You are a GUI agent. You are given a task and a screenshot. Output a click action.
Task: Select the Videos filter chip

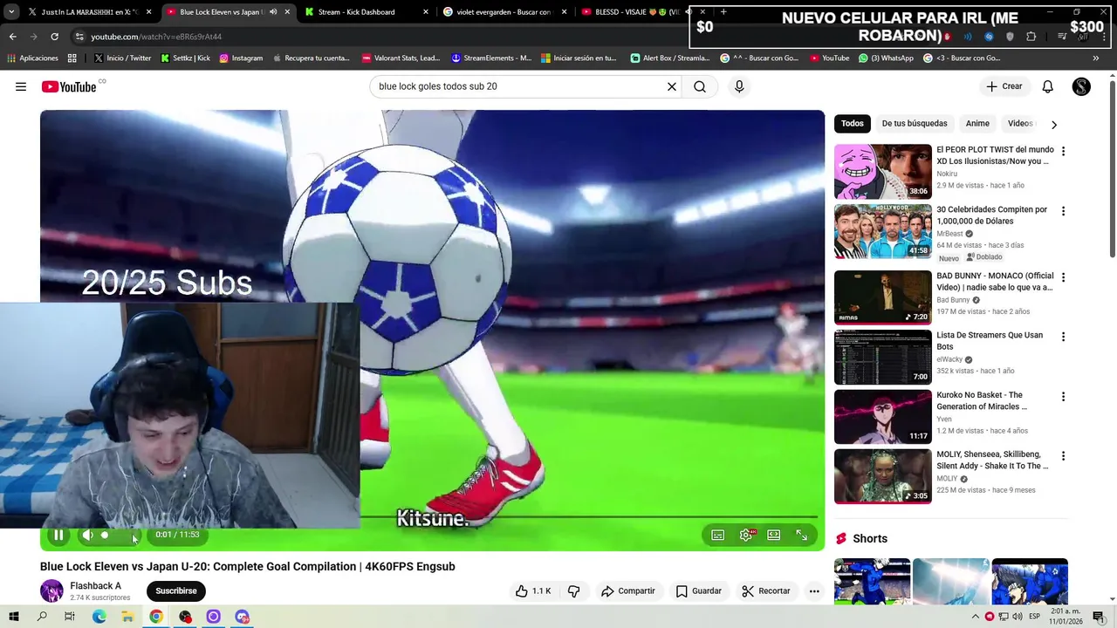click(x=1020, y=123)
